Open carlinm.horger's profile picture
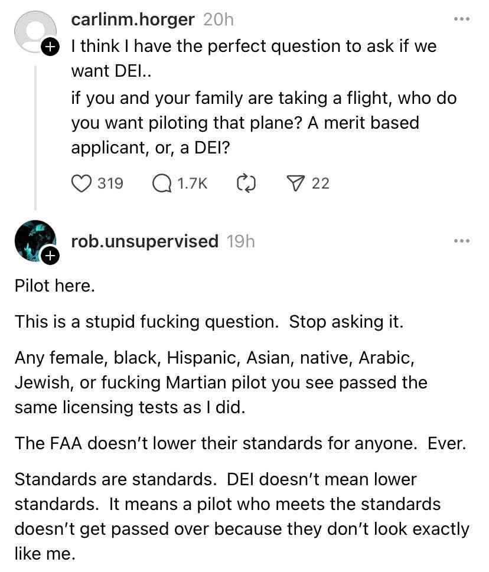 point(34,32)
